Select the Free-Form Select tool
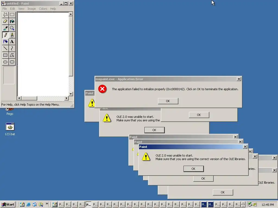 click(5, 15)
